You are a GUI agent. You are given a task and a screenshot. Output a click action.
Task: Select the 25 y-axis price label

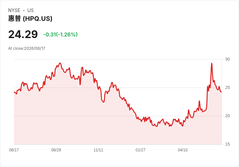click(227, 88)
